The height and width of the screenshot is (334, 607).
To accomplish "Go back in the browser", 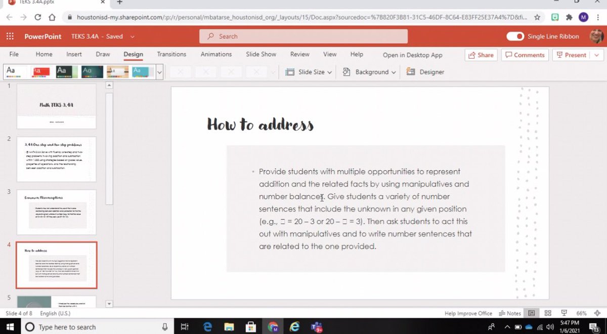I will 9,17.
